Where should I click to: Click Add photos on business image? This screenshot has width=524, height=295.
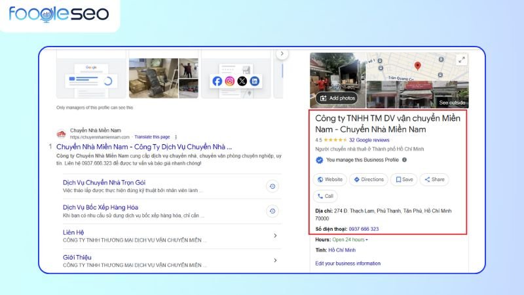pyautogui.click(x=337, y=98)
